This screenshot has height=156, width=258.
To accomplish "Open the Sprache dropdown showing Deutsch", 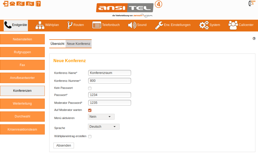I will point(103,127).
